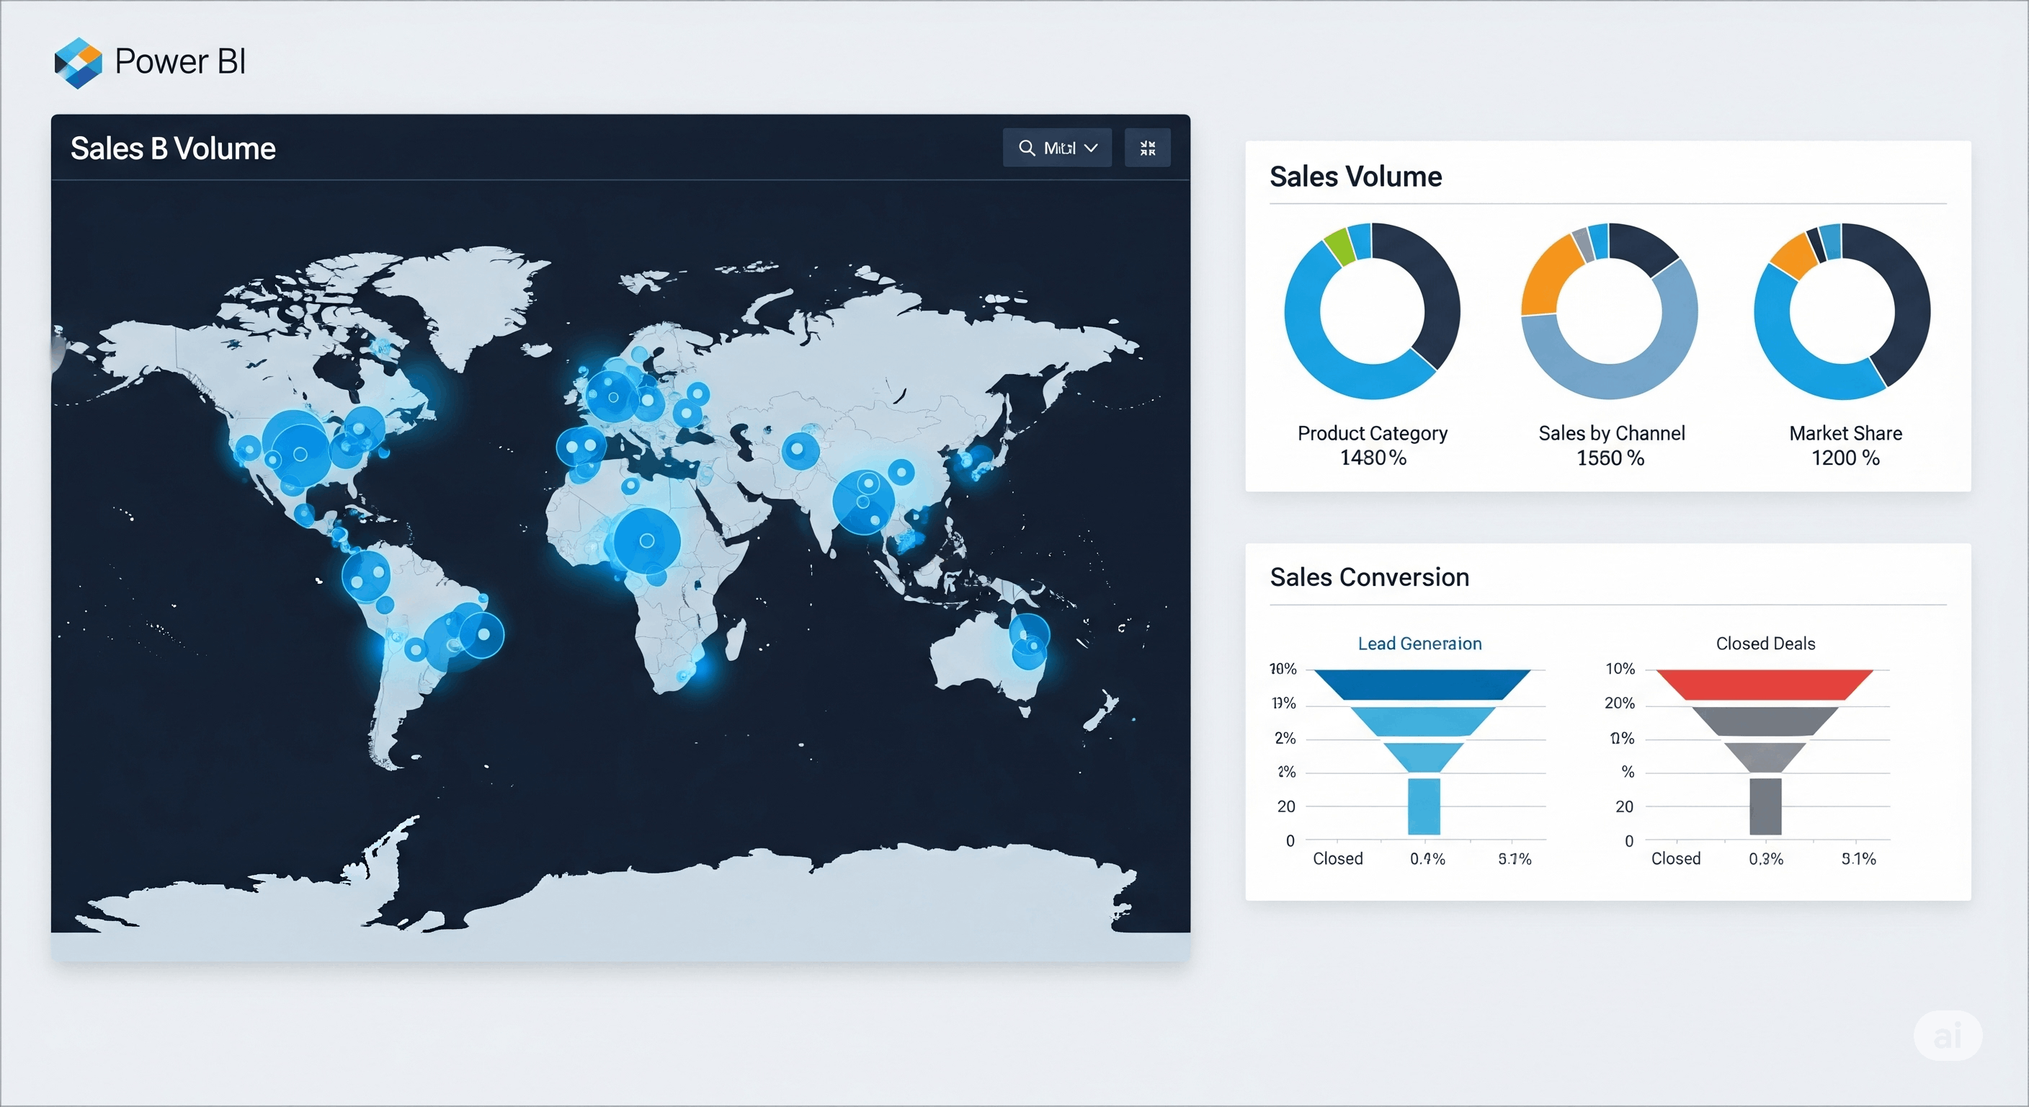Click the red top segment of Closed Deals funnel
This screenshot has width=2029, height=1107.
1764,684
